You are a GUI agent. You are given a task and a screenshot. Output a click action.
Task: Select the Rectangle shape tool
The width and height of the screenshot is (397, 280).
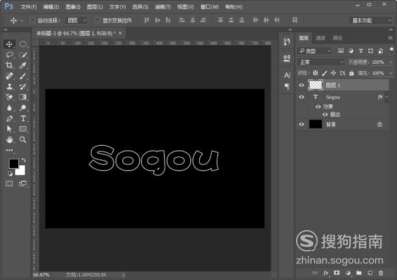(x=23, y=129)
